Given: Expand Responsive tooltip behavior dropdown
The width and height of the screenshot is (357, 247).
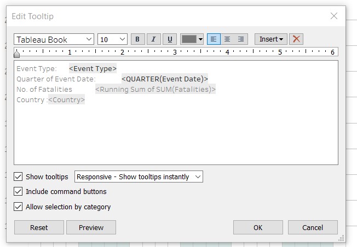Looking at the screenshot, I should 139,177.
